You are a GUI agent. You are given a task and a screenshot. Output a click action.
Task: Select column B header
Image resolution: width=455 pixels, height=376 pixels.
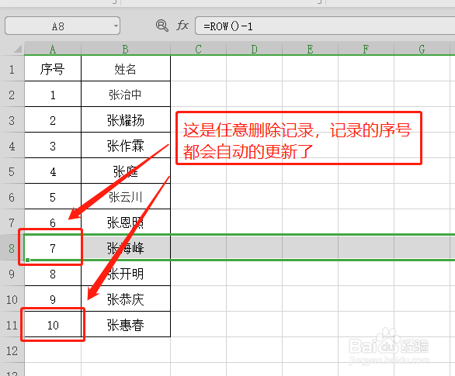[x=125, y=49]
